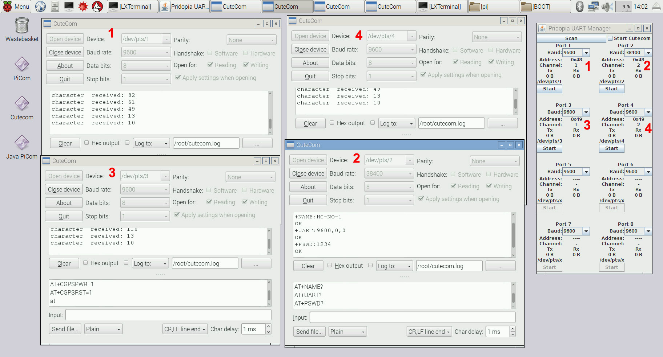663x357 pixels.
Task: Click the Bluetooth icon in system tray
Action: click(x=580, y=7)
